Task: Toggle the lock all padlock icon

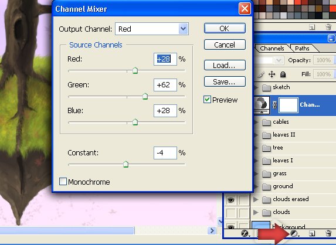Action: (x=283, y=74)
